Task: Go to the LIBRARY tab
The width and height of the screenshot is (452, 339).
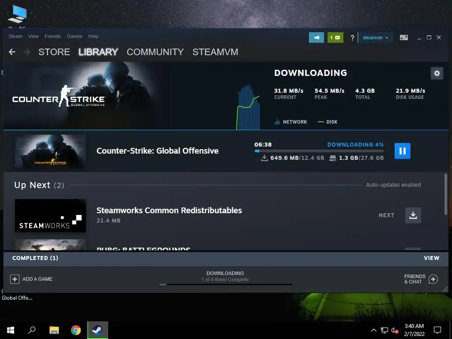Action: [98, 52]
